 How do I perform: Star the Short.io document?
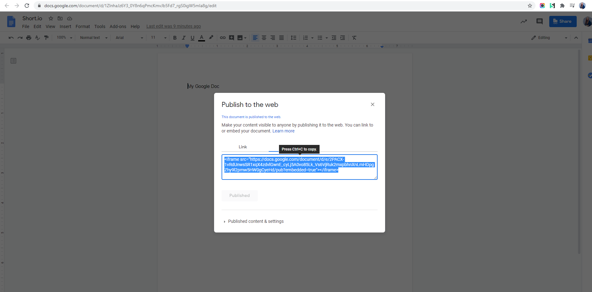(51, 18)
